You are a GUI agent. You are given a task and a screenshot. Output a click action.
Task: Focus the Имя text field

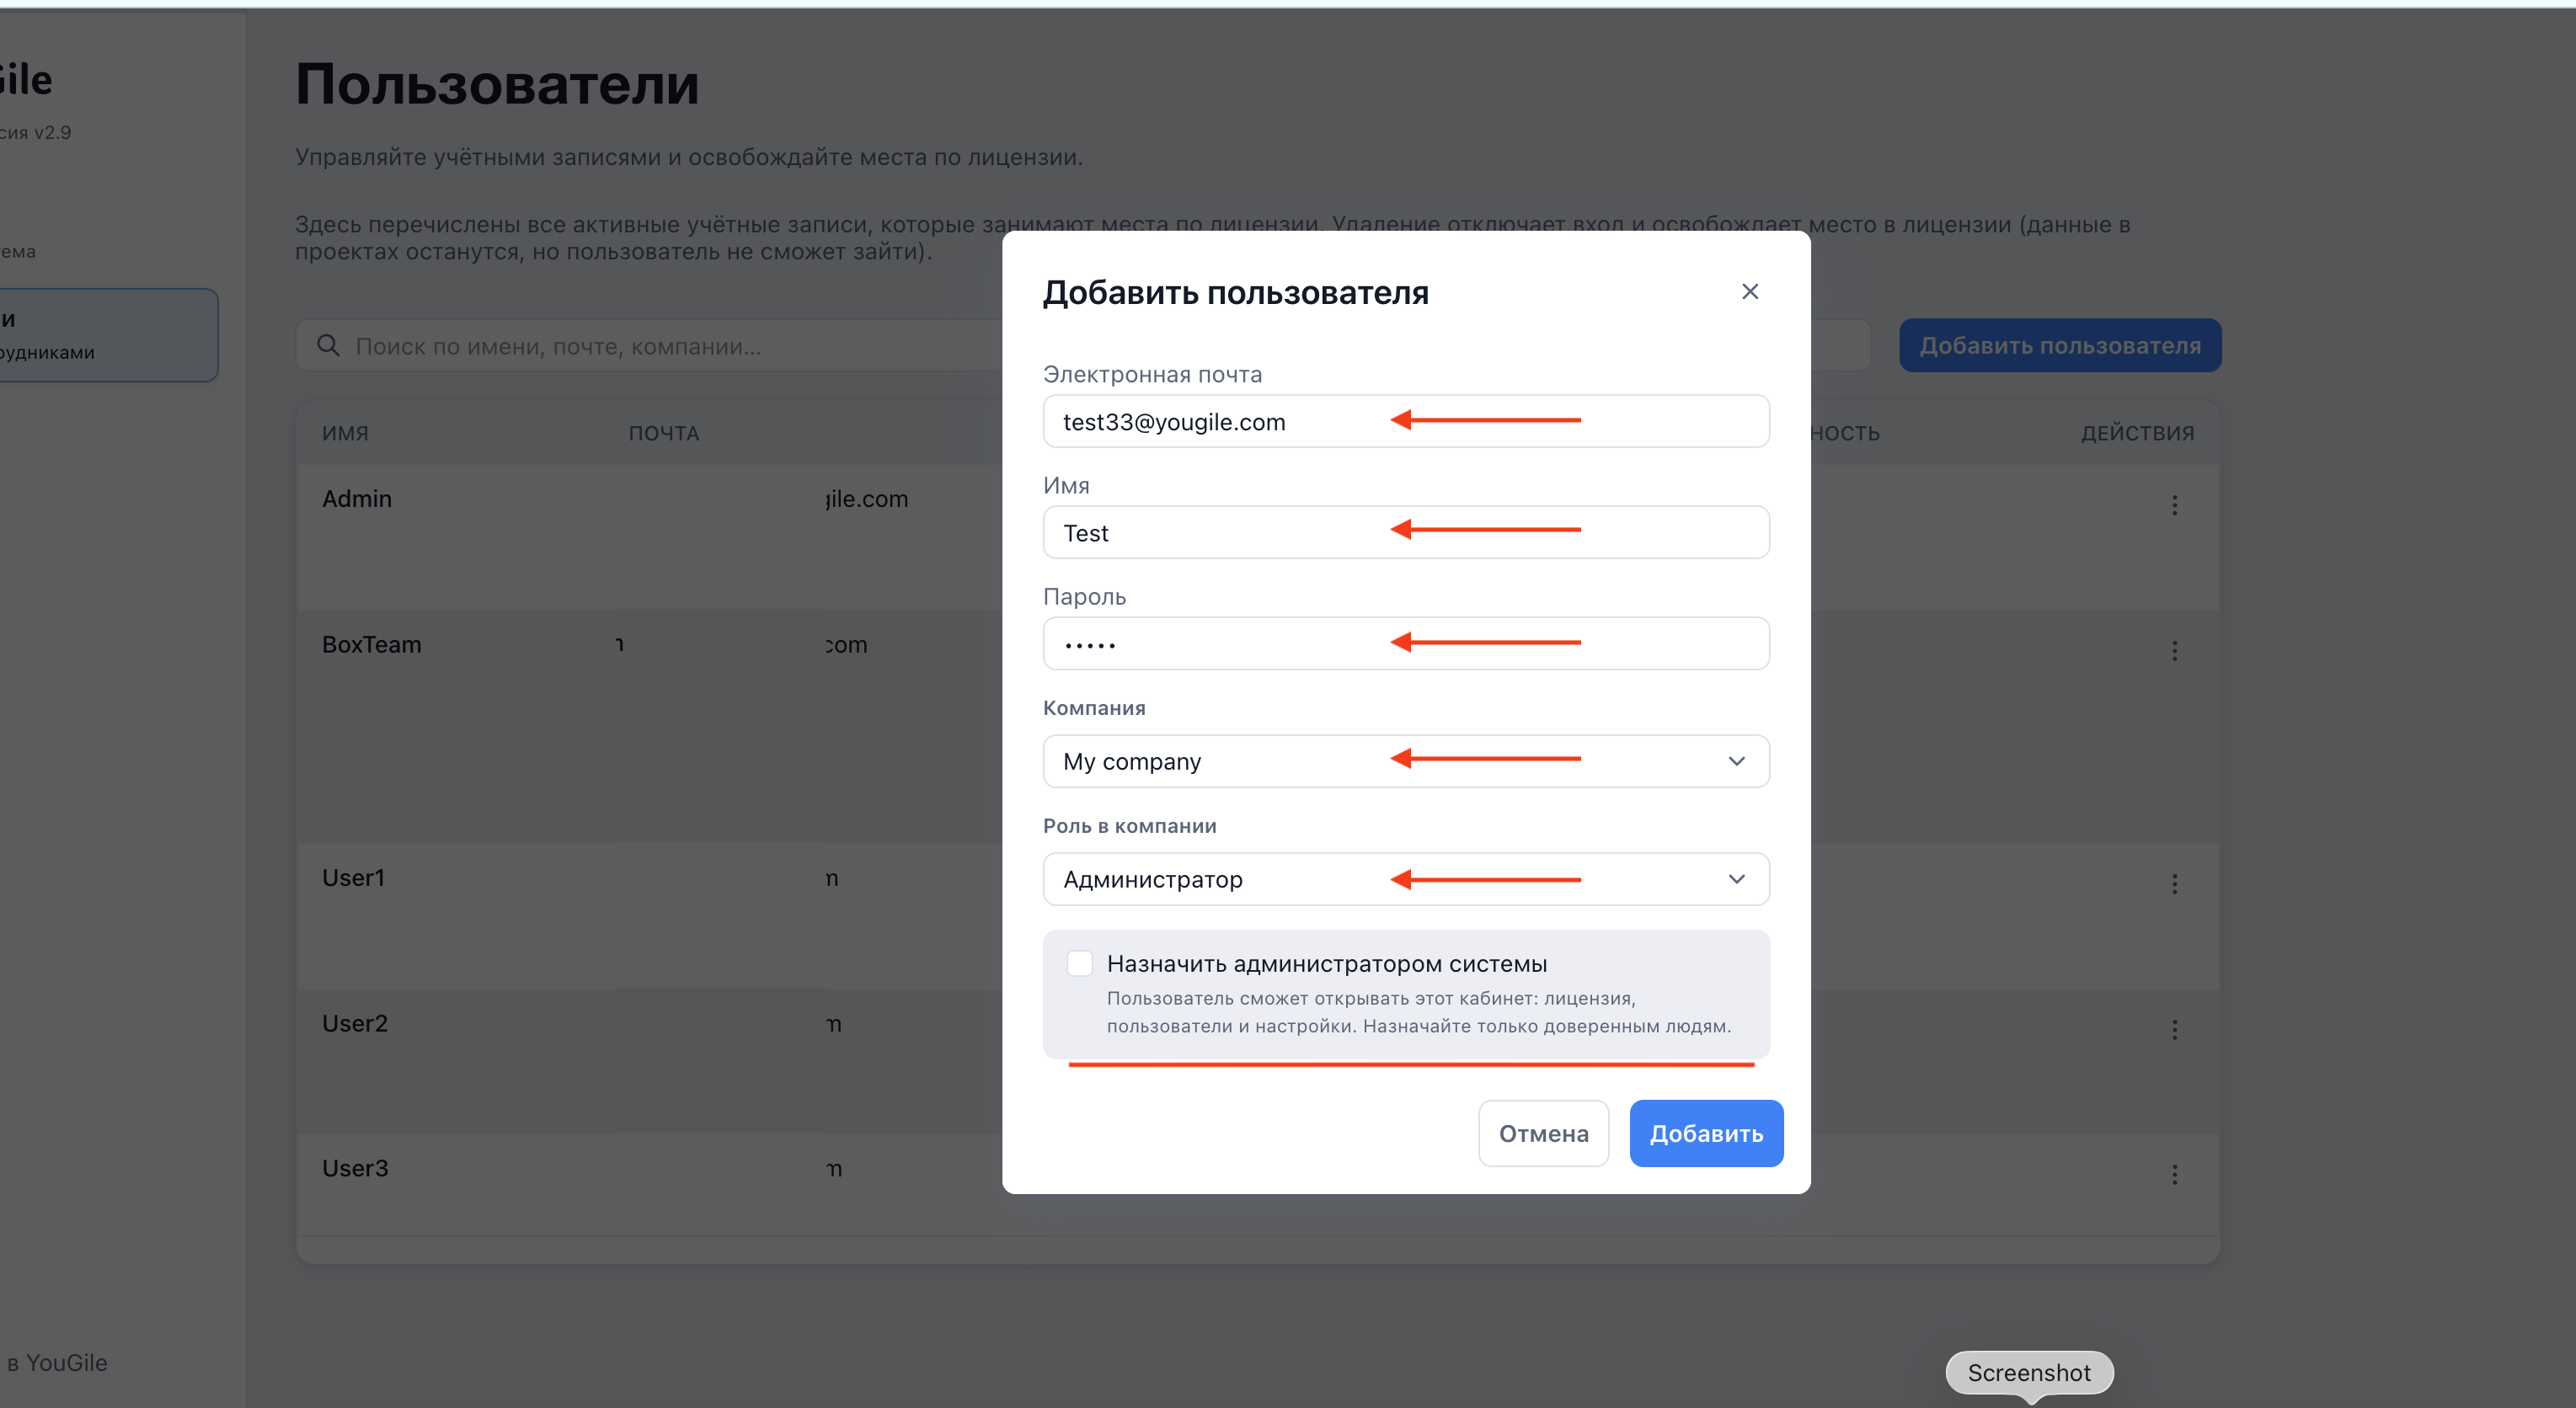point(1406,532)
